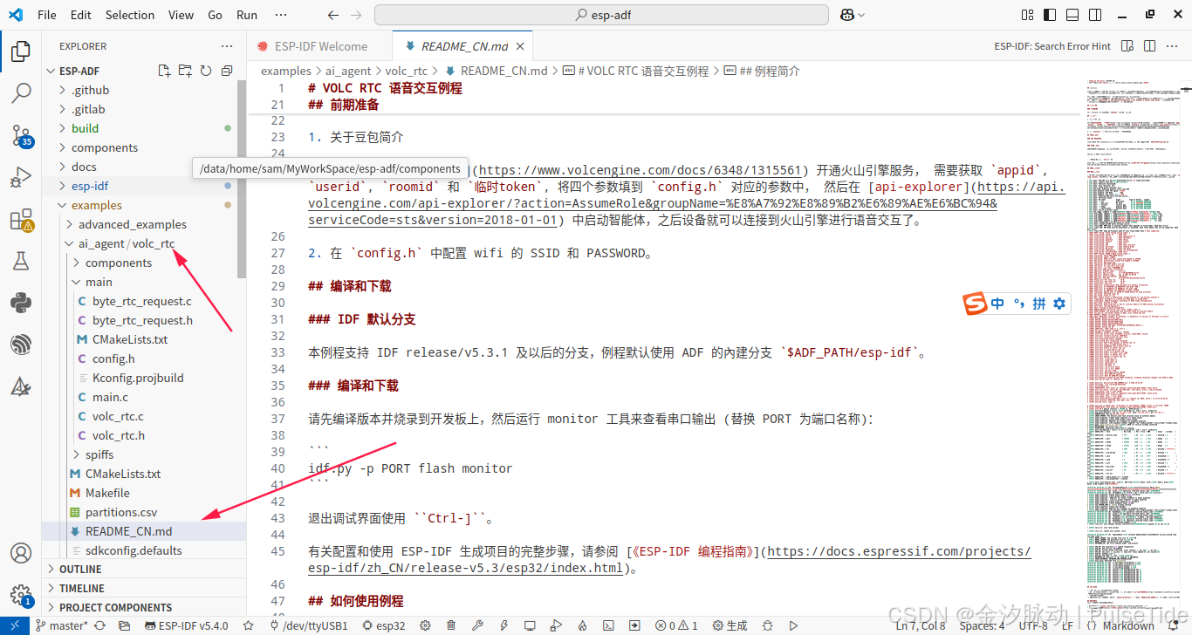Click ESP-IDF: Search Error Hint button

[x=1052, y=46]
